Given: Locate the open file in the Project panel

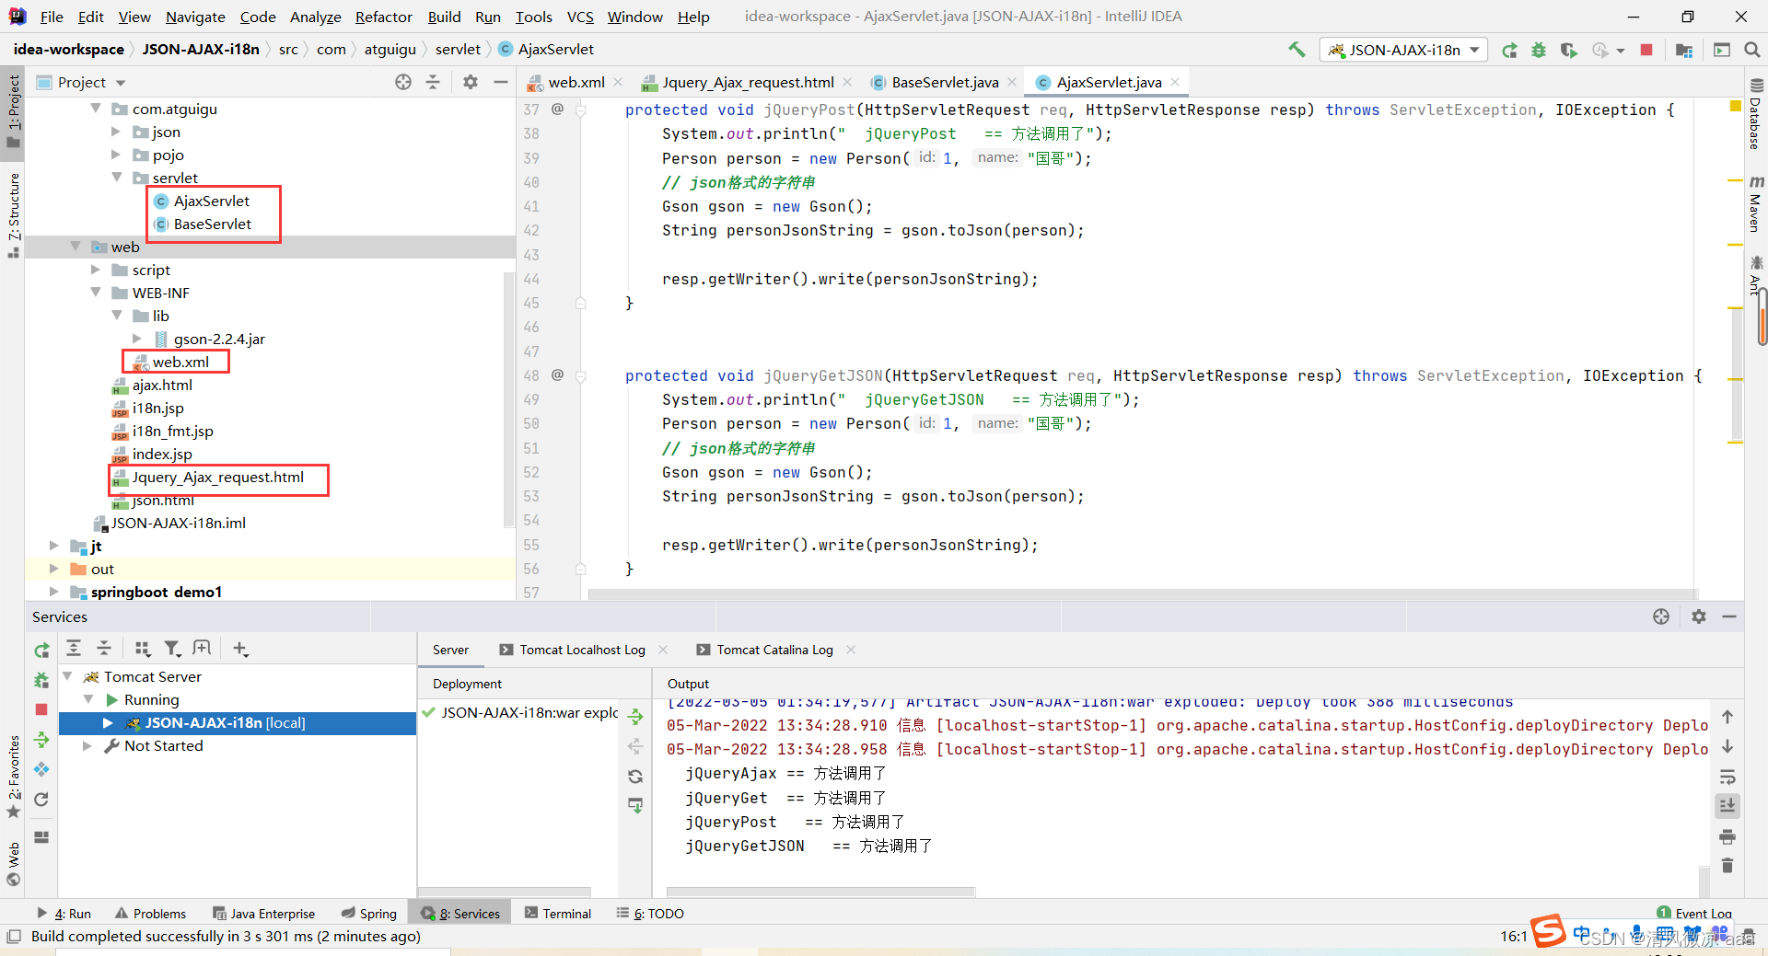Looking at the screenshot, I should (x=403, y=82).
